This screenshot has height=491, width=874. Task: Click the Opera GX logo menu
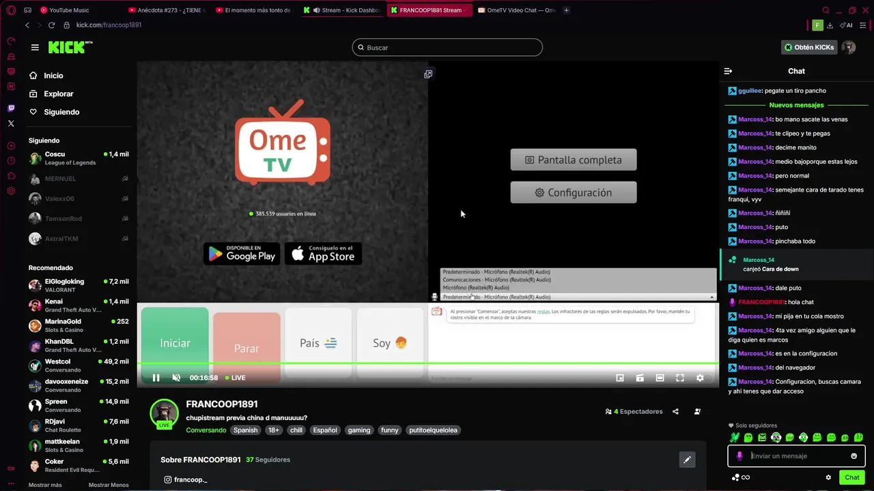(11, 10)
